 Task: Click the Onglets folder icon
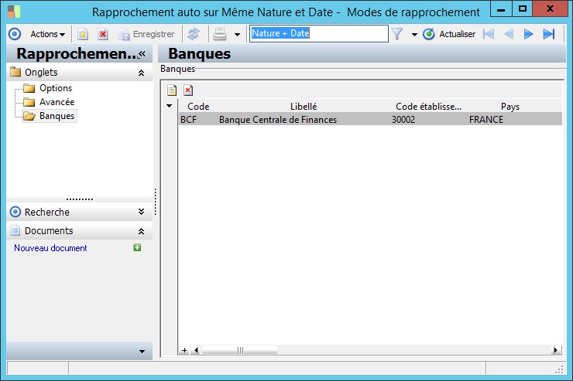(x=15, y=72)
